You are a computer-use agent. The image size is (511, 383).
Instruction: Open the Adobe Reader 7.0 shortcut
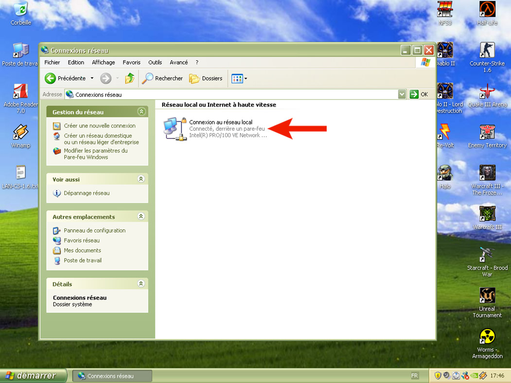click(20, 91)
